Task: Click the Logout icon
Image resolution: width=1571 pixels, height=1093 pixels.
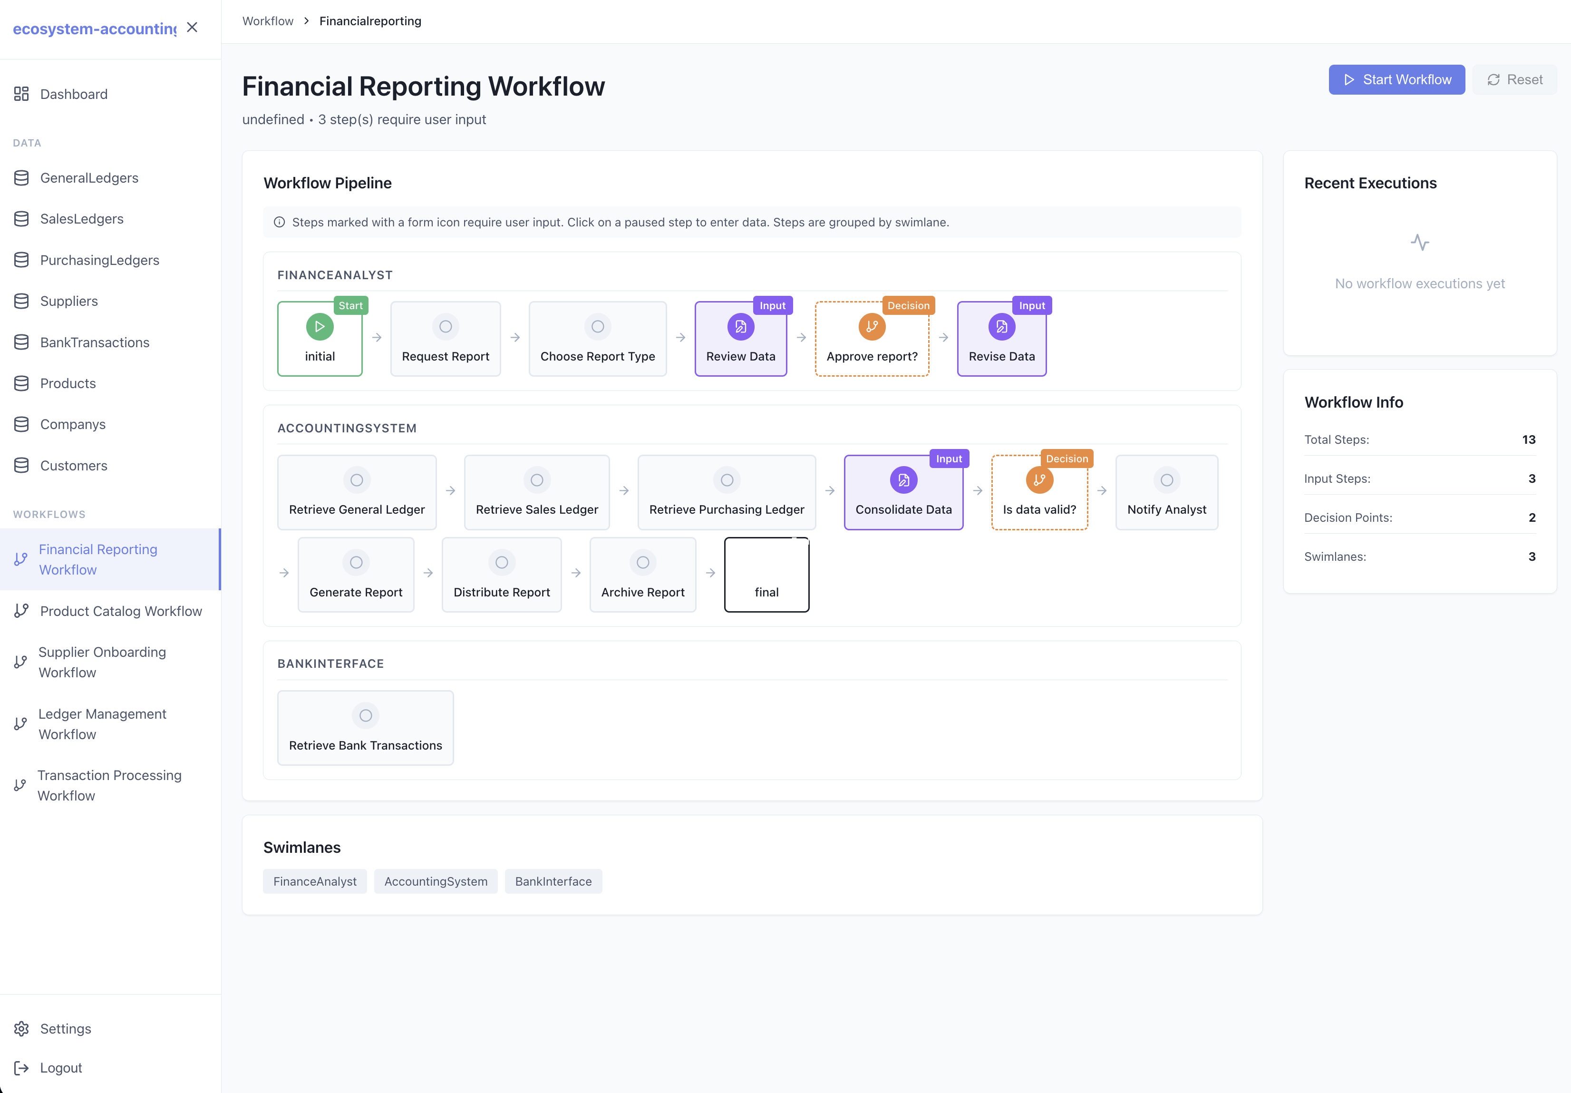Action: (21, 1068)
